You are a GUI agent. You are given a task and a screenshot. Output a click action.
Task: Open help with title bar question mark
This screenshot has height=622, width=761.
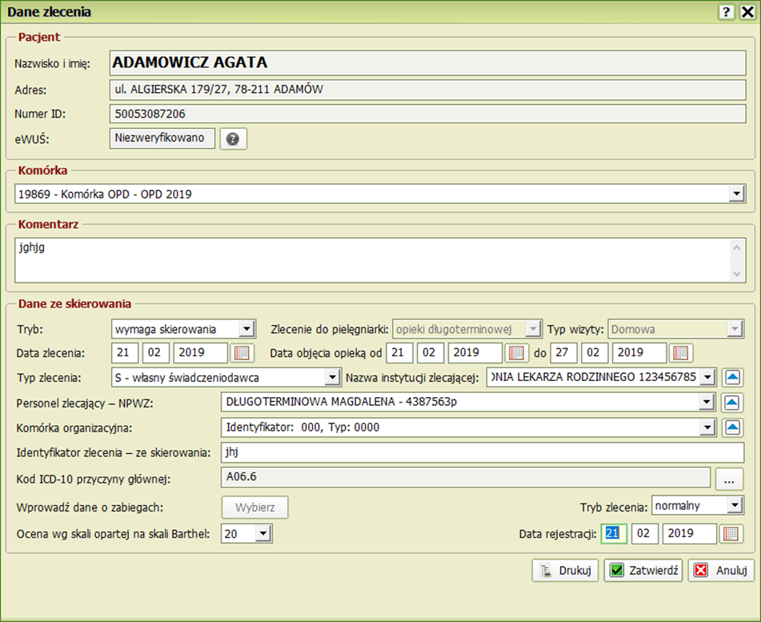click(727, 12)
